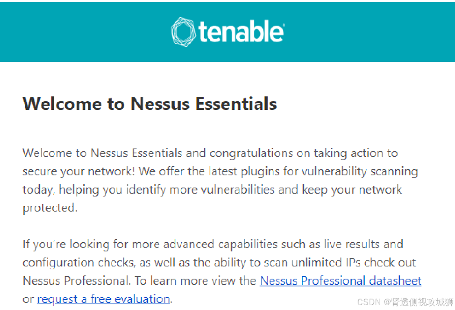455x310 pixels.
Task: Click the line beginning 'If you're looking for'
Action: click(213, 244)
